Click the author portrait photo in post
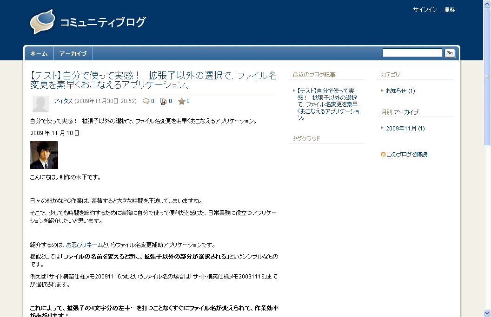This screenshot has width=491, height=317. [x=44, y=155]
